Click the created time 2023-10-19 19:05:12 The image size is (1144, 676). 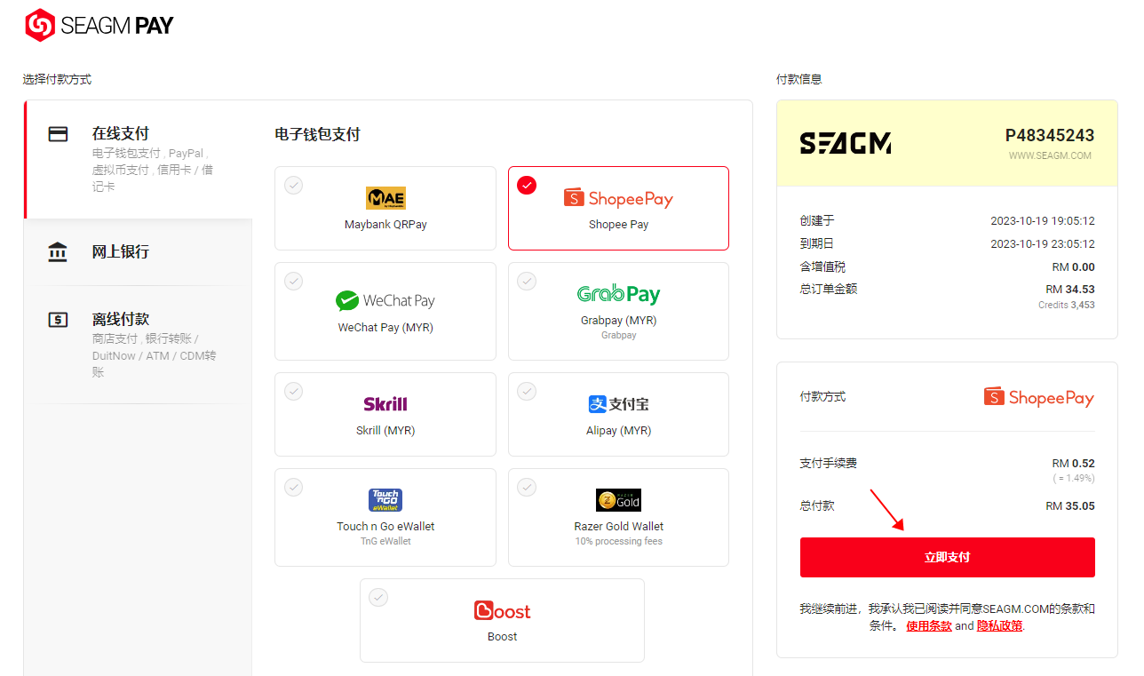coord(1043,221)
